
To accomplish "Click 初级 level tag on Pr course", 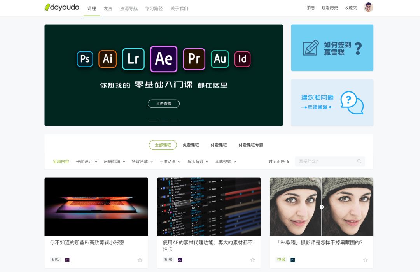I will [56, 260].
